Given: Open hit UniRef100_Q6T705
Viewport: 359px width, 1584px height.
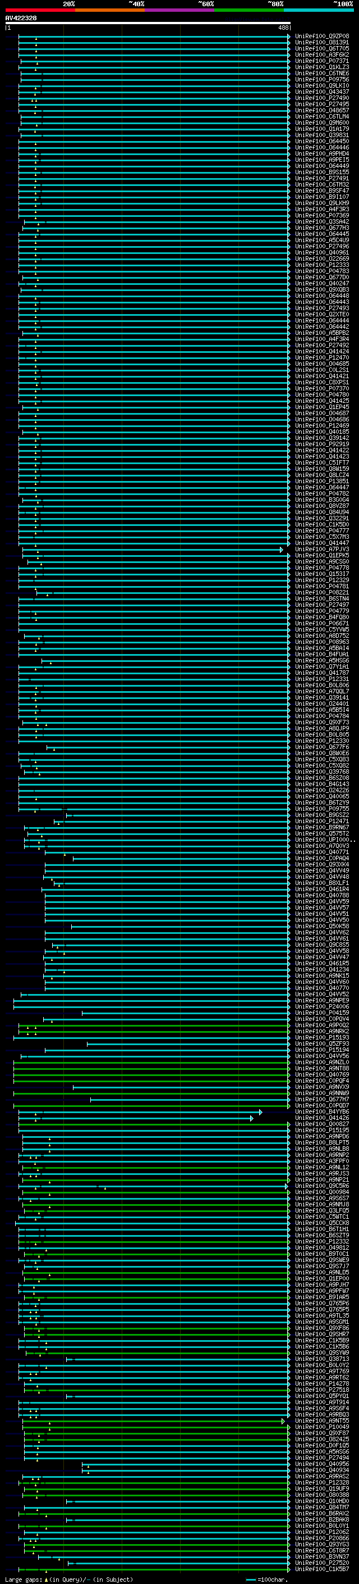Looking at the screenshot, I should 322,48.
